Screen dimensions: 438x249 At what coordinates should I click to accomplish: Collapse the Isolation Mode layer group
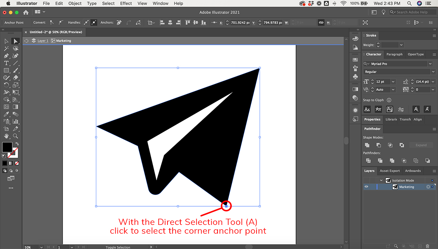pyautogui.click(x=381, y=180)
